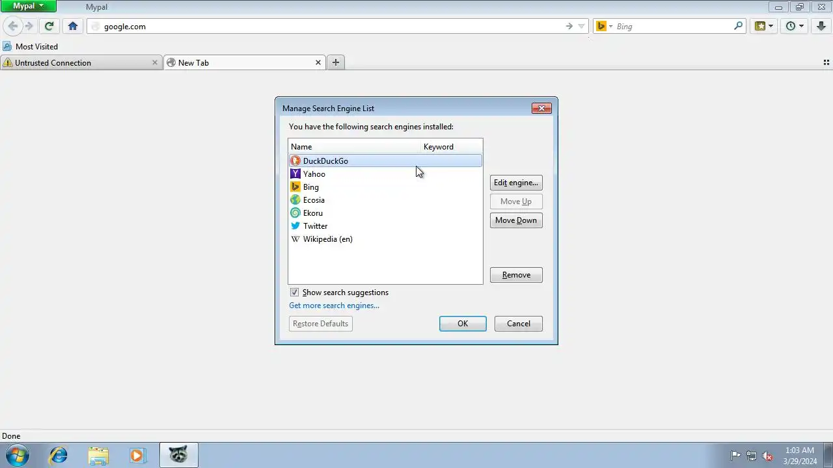833x468 pixels.
Task: Confirm the dialog with OK
Action: [463, 324]
